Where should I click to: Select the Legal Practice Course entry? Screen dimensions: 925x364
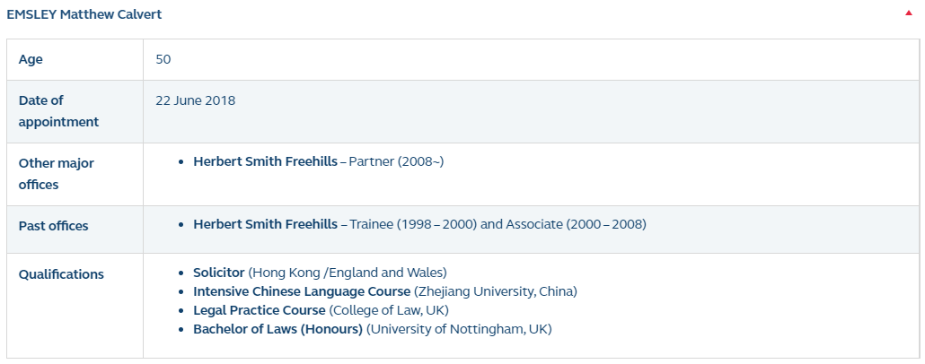click(259, 310)
